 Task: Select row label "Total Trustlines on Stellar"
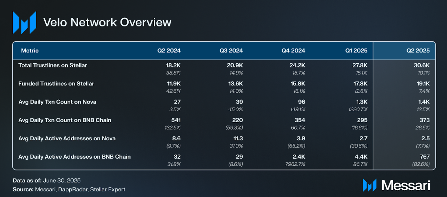(53, 65)
